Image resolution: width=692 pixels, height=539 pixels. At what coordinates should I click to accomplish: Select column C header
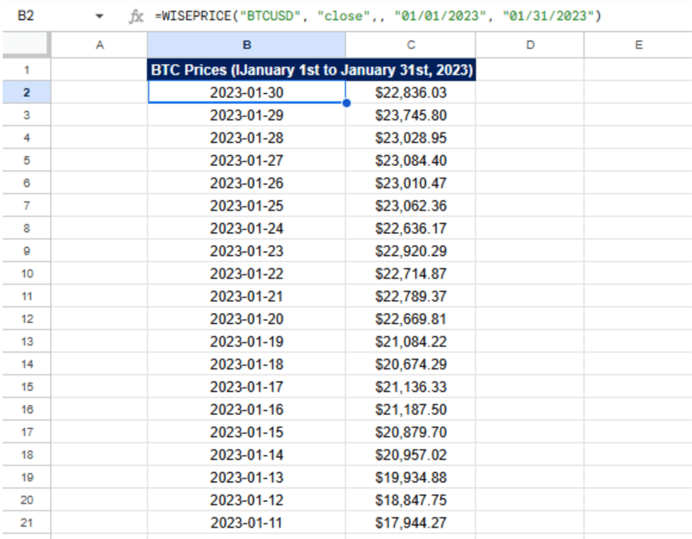pyautogui.click(x=410, y=45)
